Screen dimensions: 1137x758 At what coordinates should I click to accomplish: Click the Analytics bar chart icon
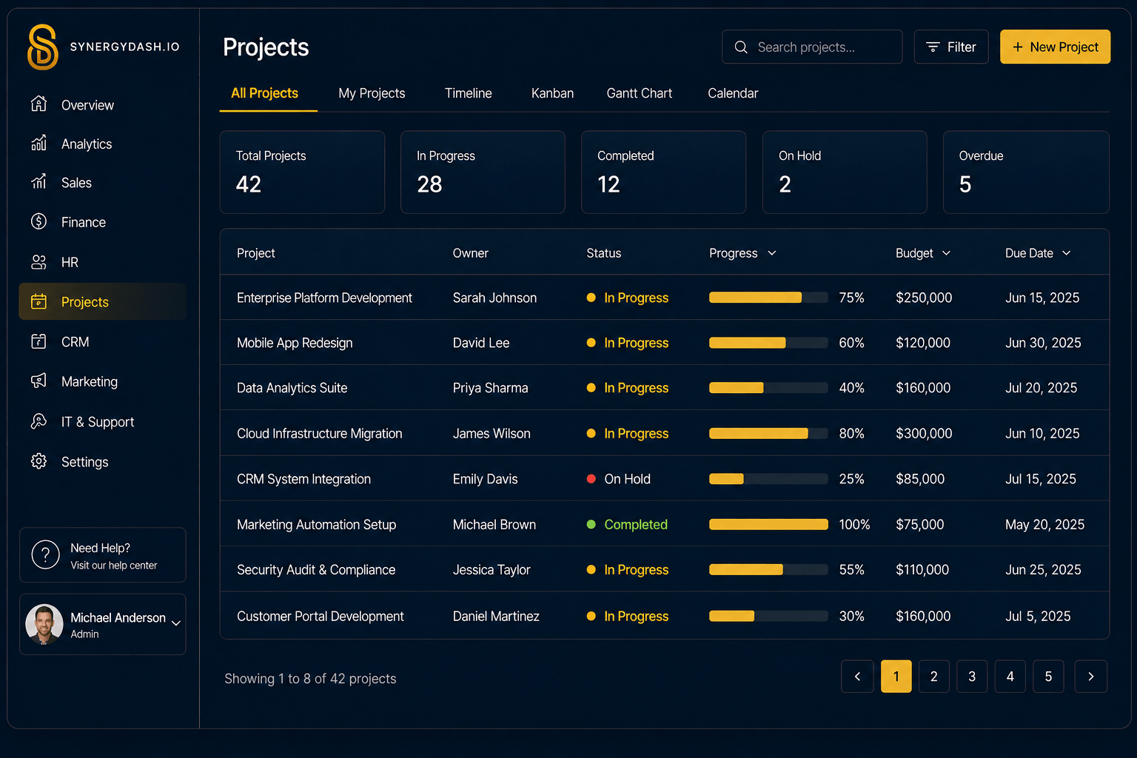(x=39, y=143)
